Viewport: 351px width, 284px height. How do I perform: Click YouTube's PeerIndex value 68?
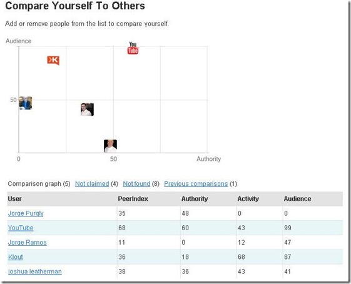click(122, 228)
